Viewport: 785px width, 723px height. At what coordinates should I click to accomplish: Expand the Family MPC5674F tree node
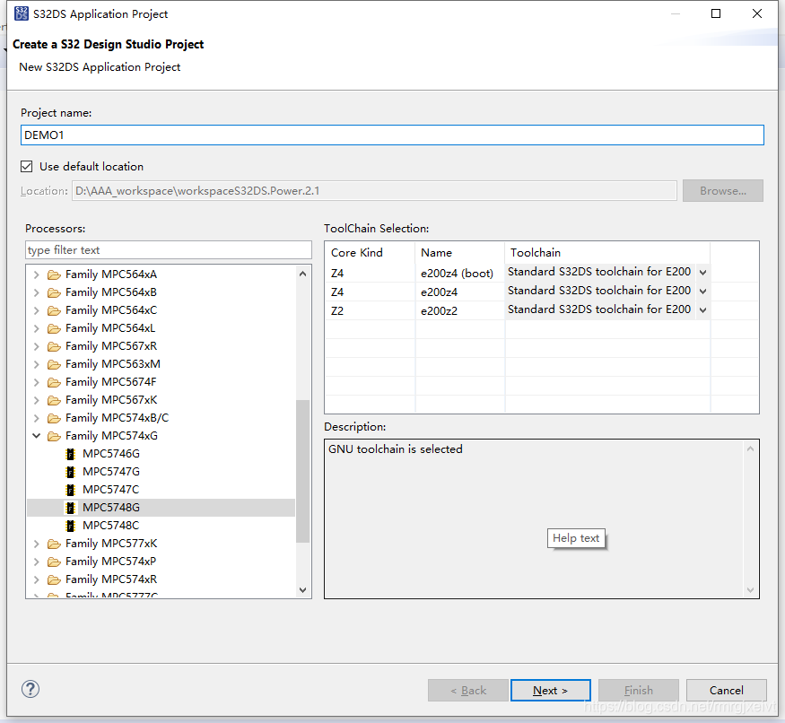(36, 382)
